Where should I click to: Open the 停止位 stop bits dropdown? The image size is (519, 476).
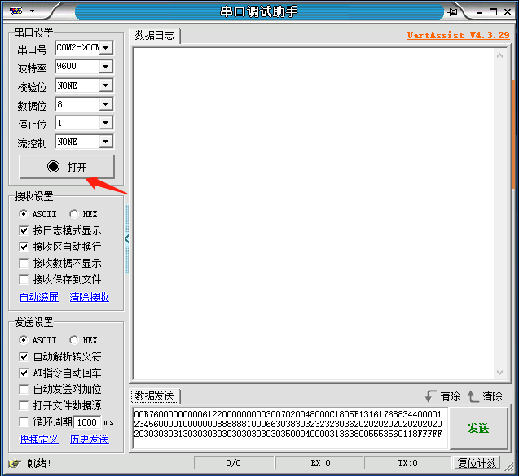coord(106,123)
